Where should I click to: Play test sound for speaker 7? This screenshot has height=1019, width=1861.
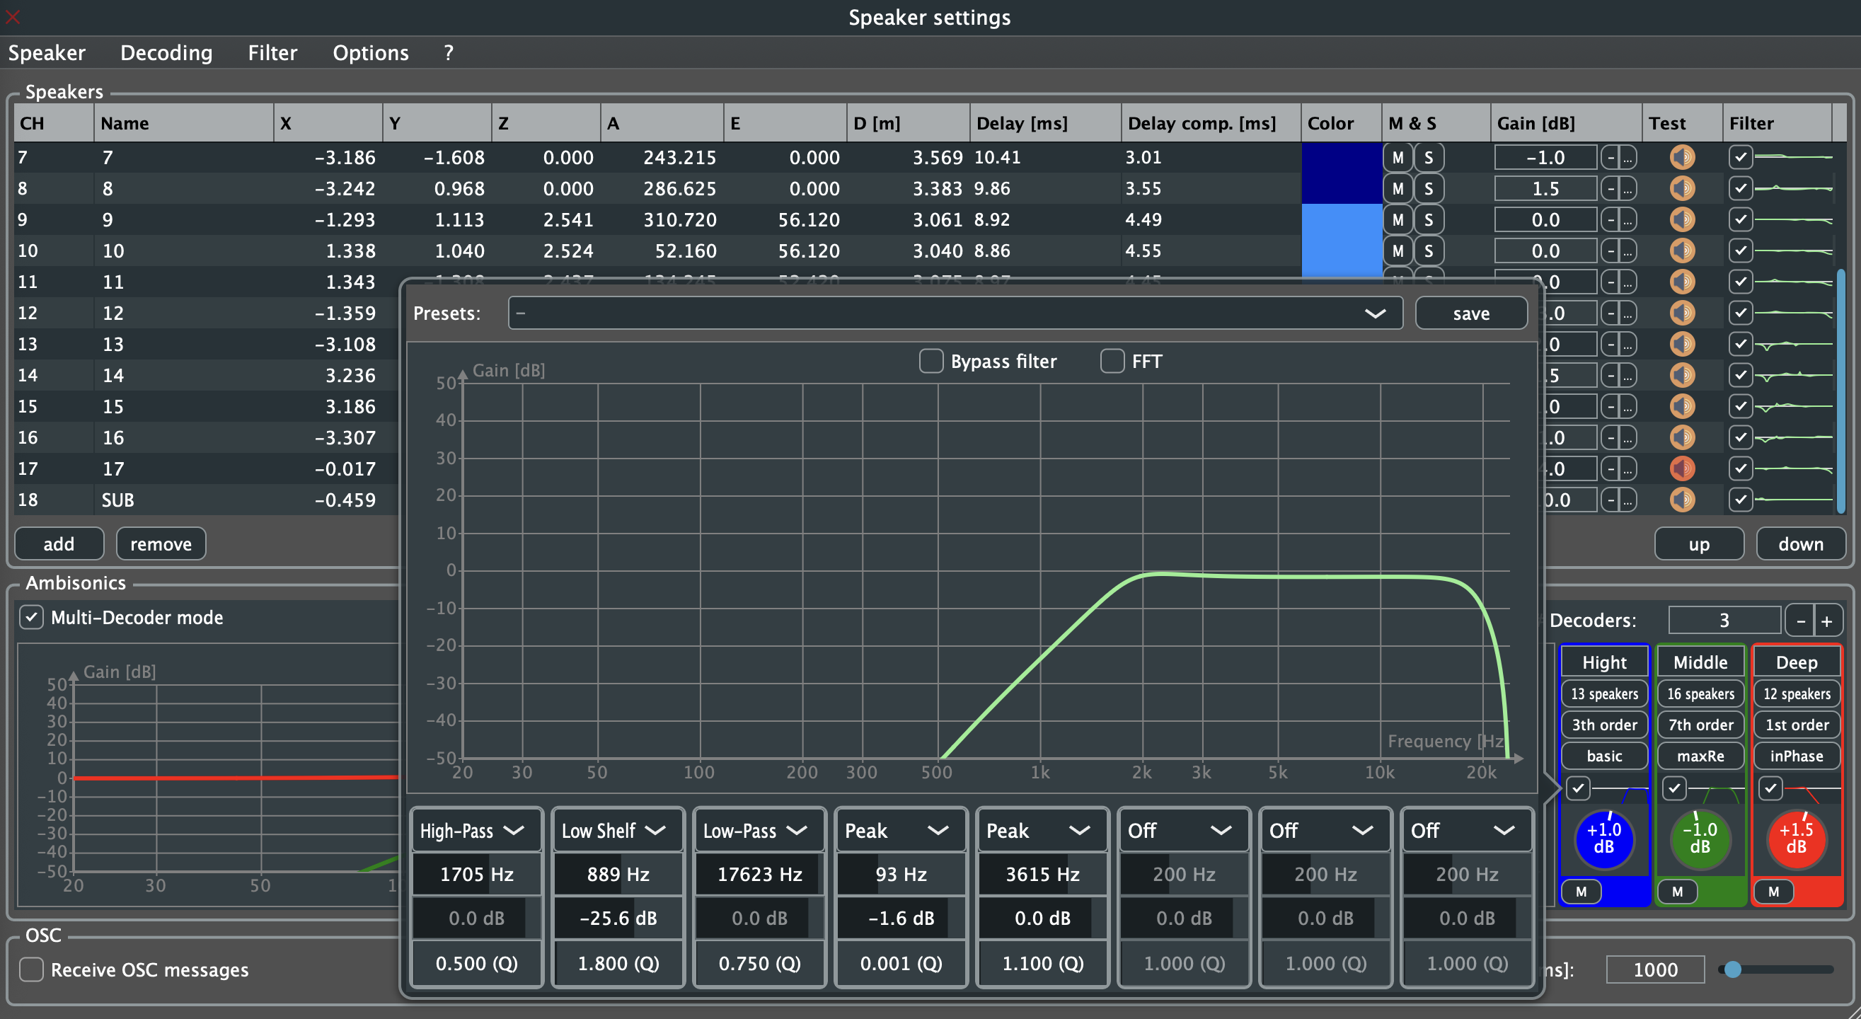point(1682,157)
